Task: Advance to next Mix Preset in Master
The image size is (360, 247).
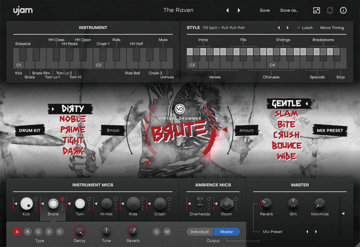Action: [316, 232]
